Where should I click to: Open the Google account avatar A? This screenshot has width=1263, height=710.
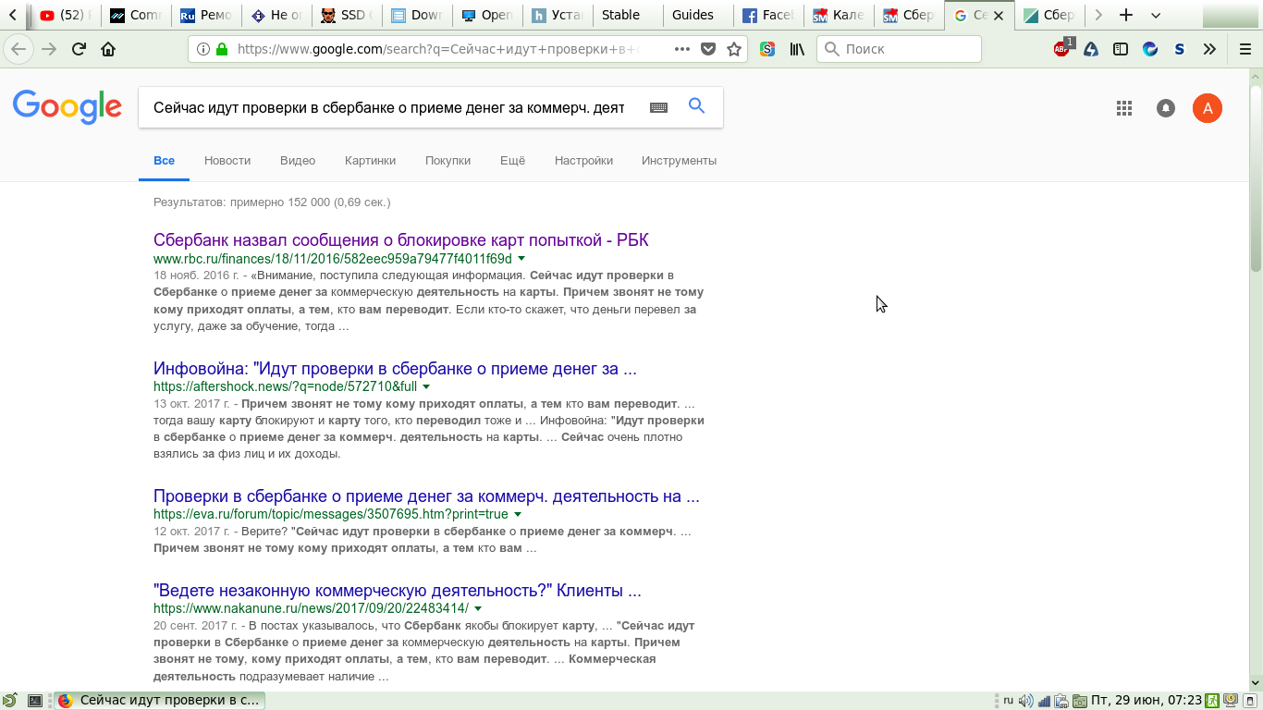coord(1208,108)
